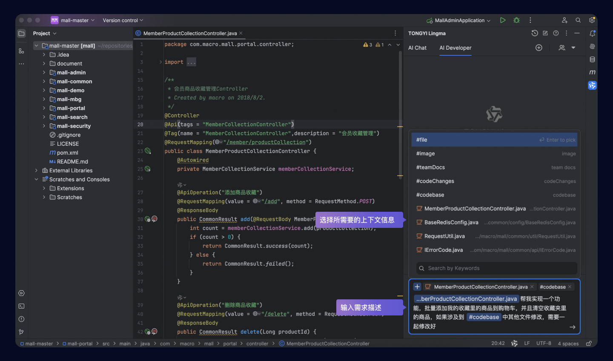The height and width of the screenshot is (361, 613).
Task: Click 4 spaces indent setting
Action: point(568,344)
